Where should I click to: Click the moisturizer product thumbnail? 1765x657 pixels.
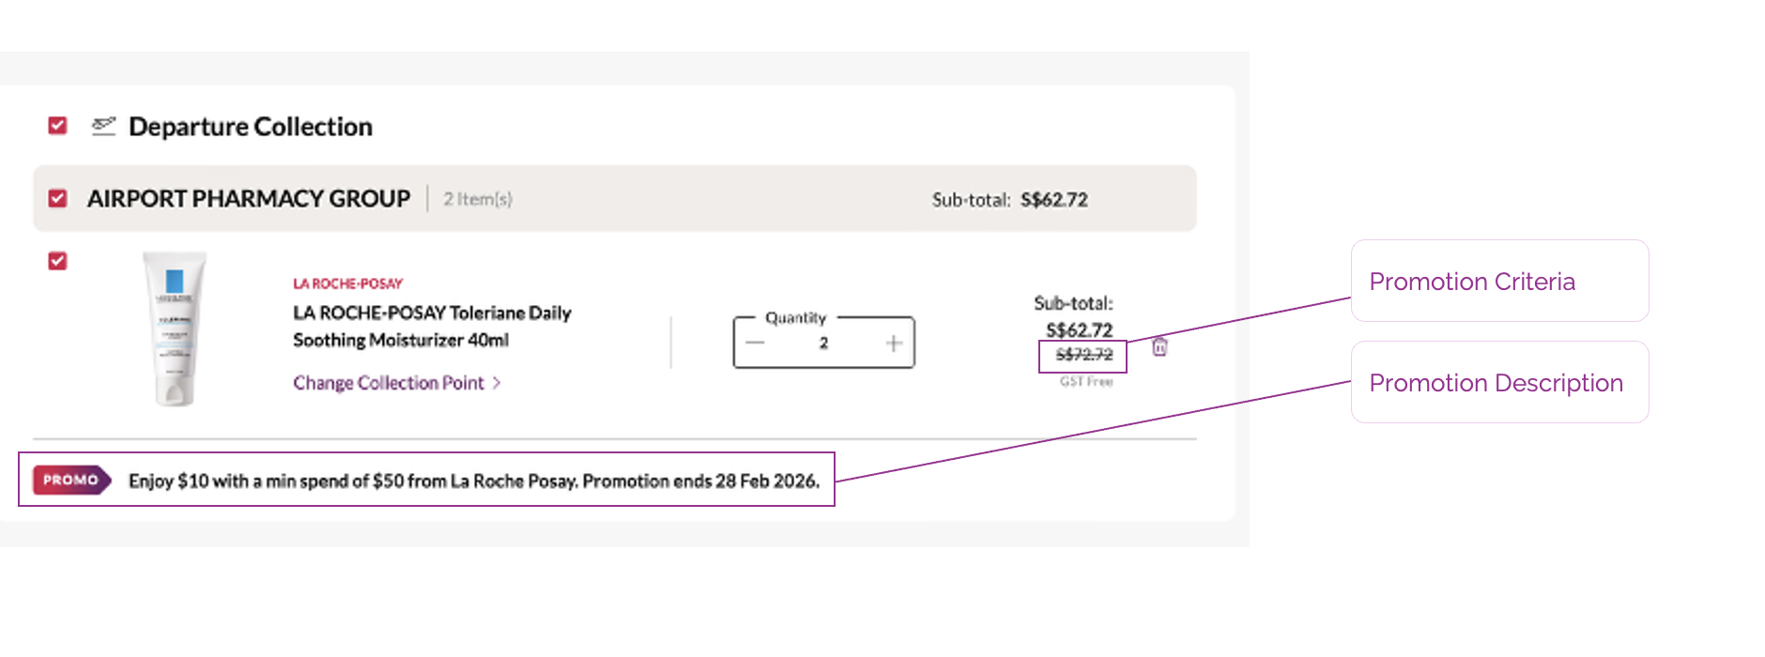[175, 328]
